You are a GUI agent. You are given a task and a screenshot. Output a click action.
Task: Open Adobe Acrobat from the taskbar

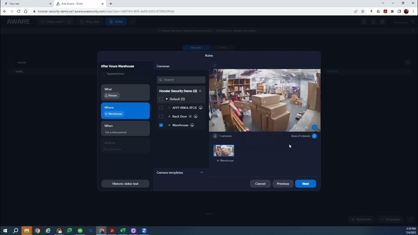point(112,230)
